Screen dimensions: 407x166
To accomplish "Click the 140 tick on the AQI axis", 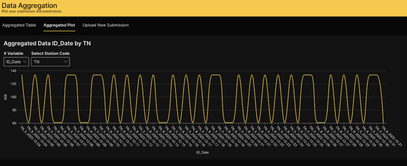I will [x=14, y=71].
